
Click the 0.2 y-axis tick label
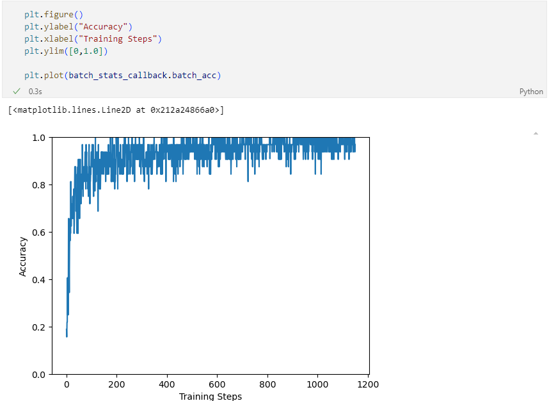[x=38, y=327]
